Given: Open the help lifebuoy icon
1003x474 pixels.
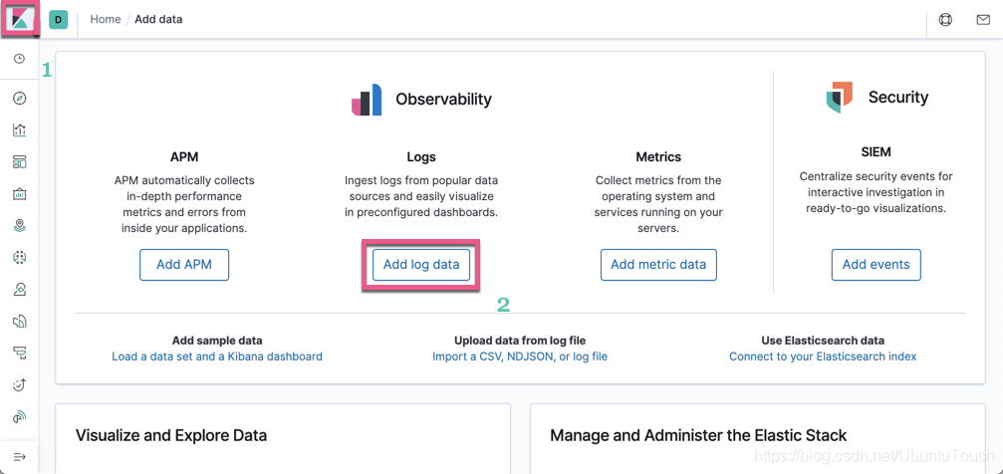Looking at the screenshot, I should pos(945,19).
